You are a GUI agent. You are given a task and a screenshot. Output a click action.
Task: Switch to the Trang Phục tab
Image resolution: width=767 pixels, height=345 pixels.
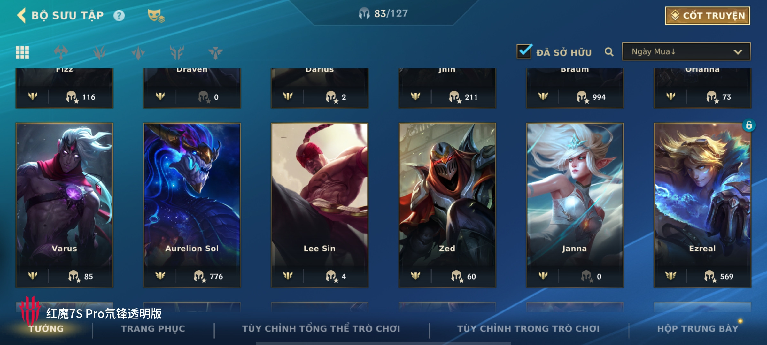click(153, 329)
